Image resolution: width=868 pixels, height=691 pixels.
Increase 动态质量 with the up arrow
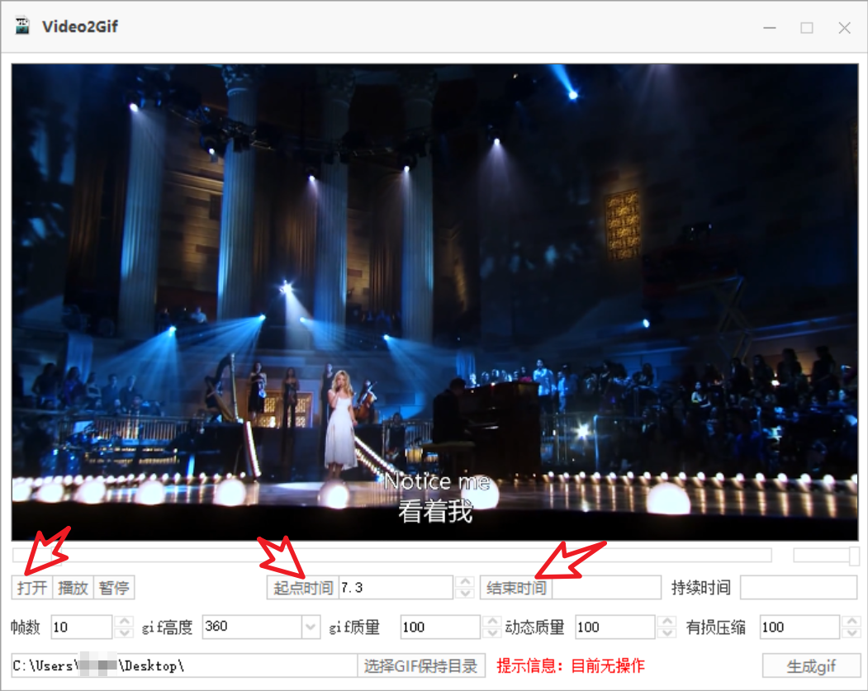pos(667,622)
